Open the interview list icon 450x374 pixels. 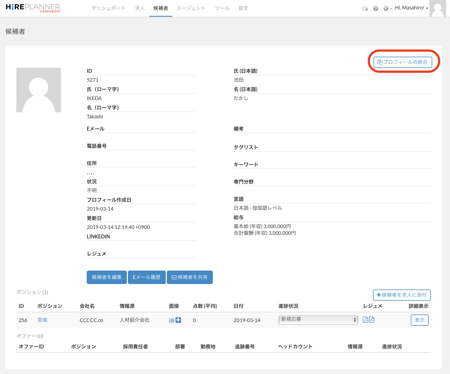[x=172, y=320]
